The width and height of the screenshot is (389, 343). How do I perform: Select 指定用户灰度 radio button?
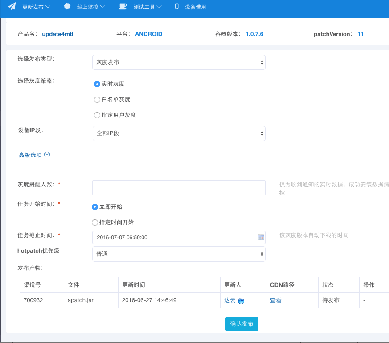97,115
